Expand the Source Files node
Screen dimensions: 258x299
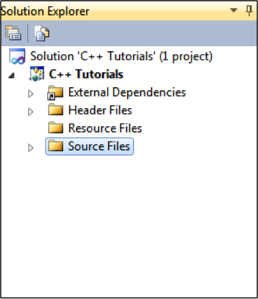coord(31,148)
